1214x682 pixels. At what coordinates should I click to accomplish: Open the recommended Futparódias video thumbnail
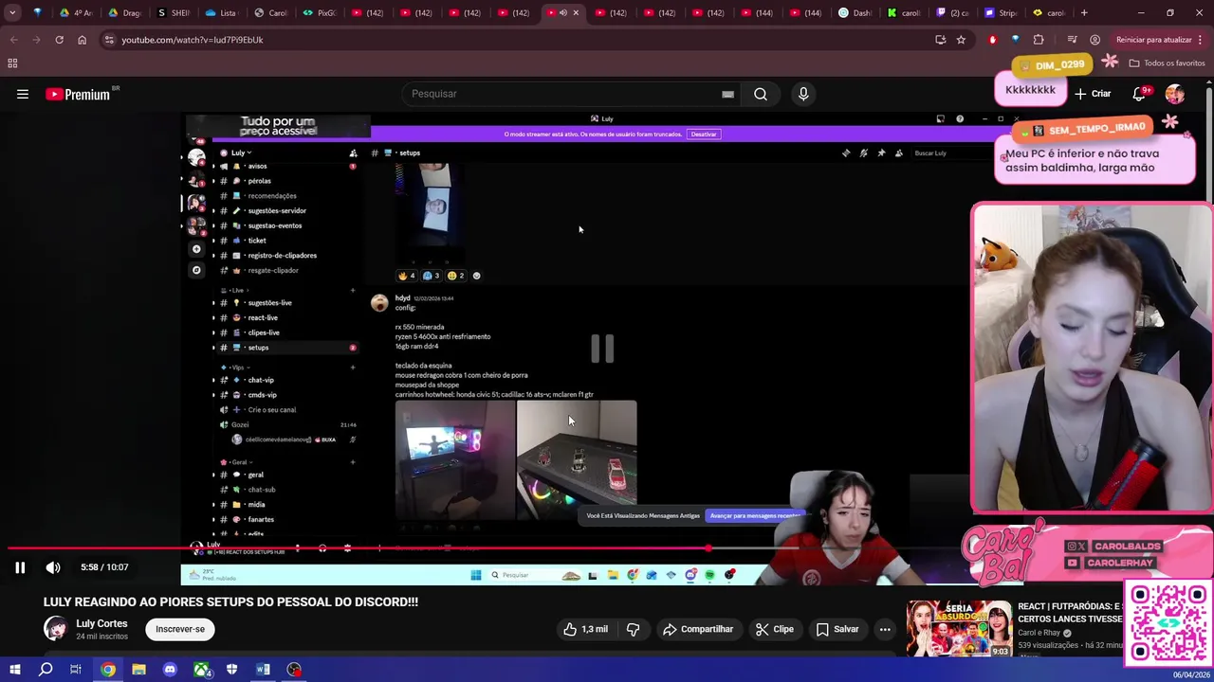click(959, 629)
